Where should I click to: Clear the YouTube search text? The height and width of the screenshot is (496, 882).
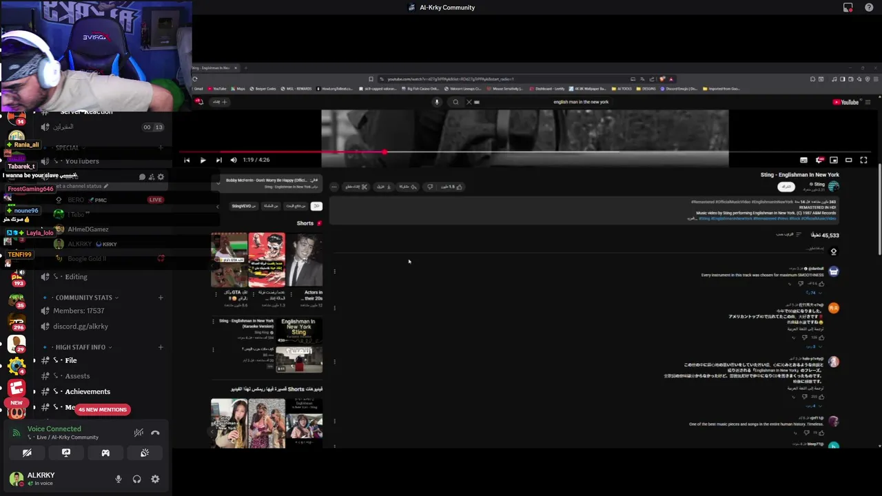pyautogui.click(x=469, y=102)
